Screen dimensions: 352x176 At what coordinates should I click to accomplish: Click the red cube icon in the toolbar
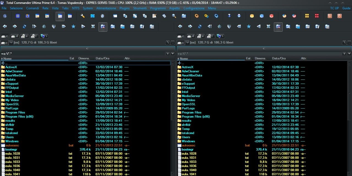(272, 16)
